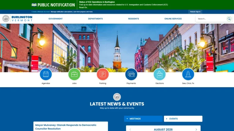Open Create a Website Account link
The image size is (234, 131).
[41, 12]
